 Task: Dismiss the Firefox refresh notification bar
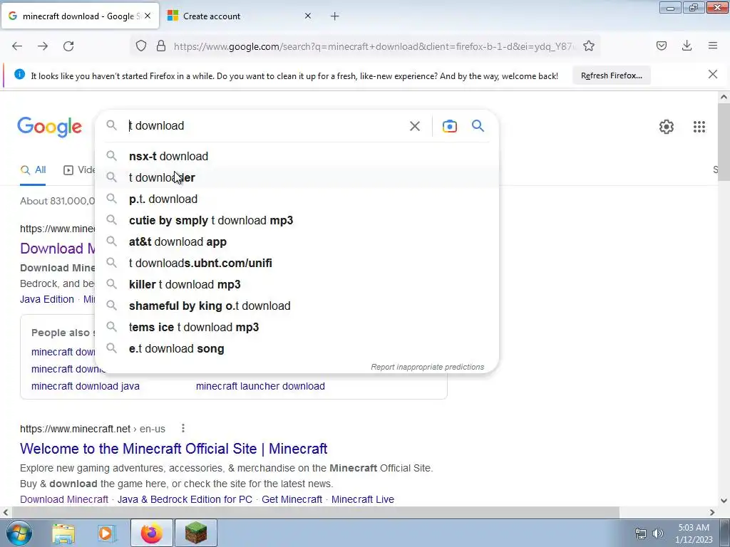coord(712,74)
